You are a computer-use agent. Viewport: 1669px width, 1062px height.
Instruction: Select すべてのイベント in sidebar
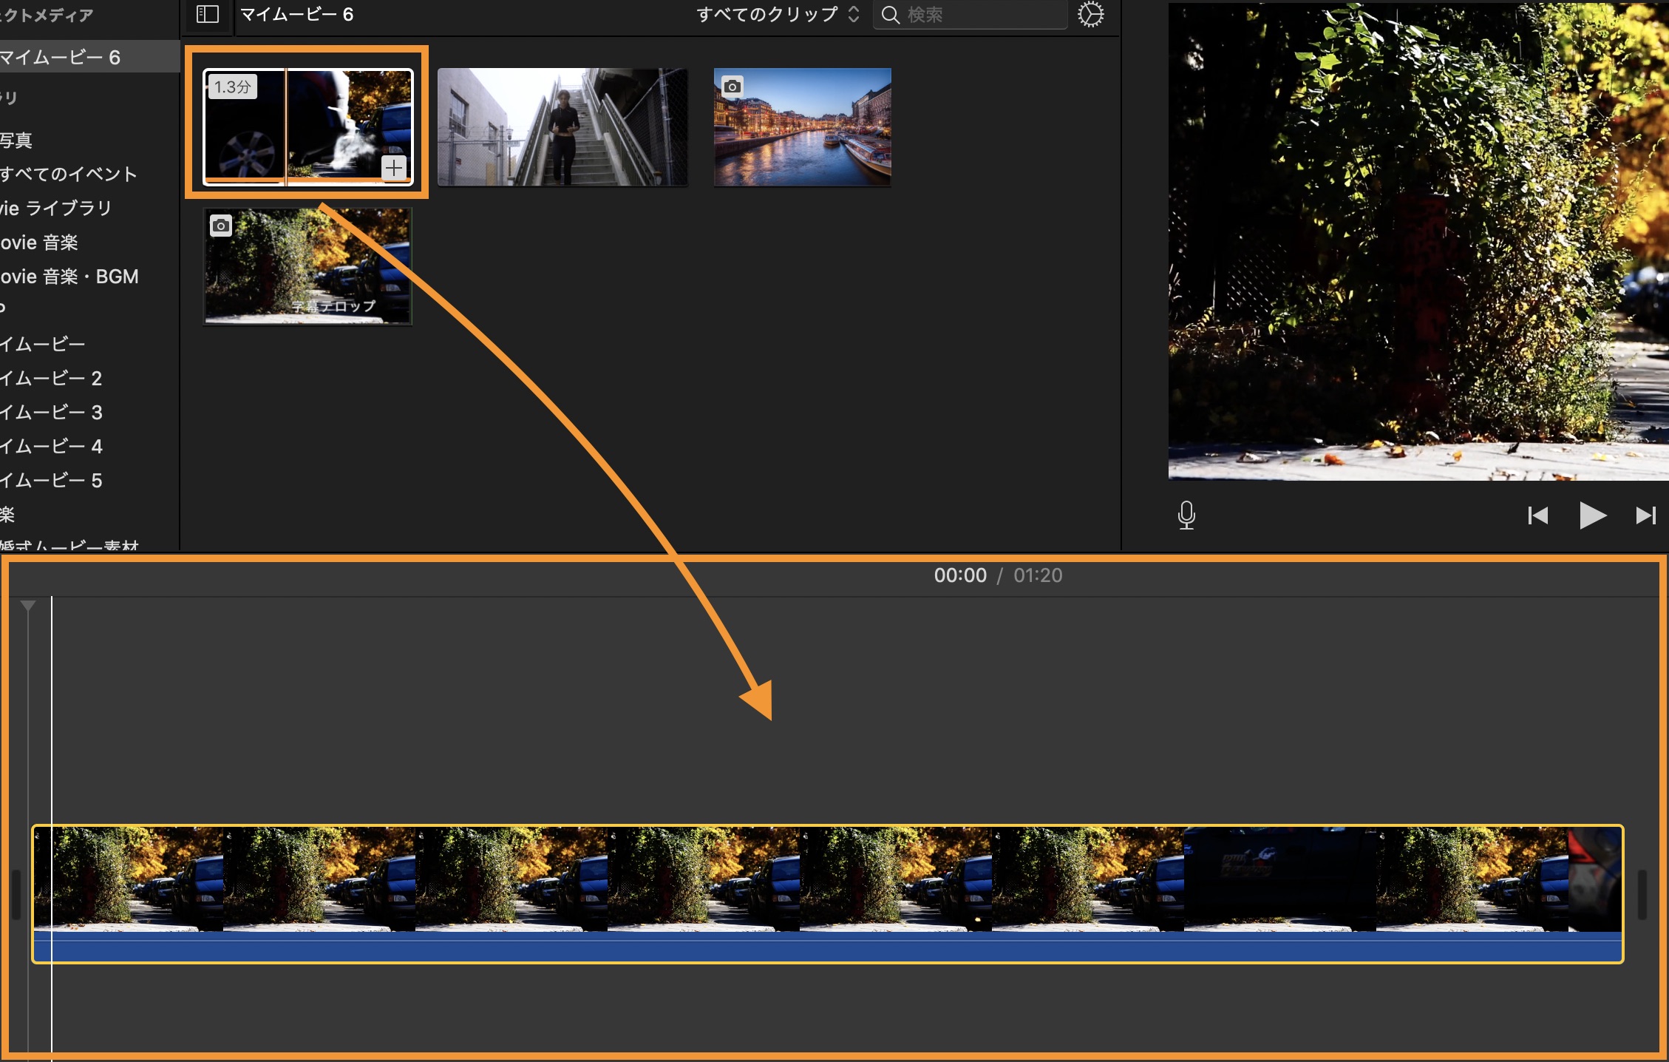pyautogui.click(x=69, y=174)
